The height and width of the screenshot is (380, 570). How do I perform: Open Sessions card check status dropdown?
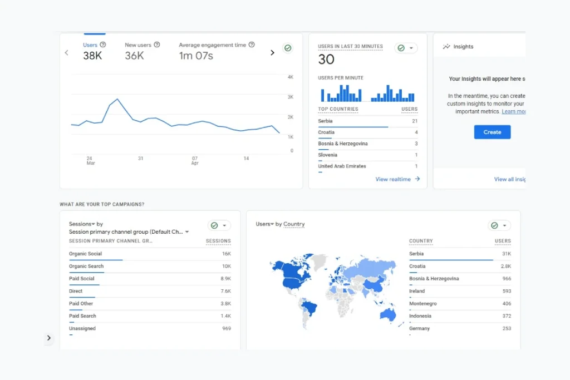point(219,225)
